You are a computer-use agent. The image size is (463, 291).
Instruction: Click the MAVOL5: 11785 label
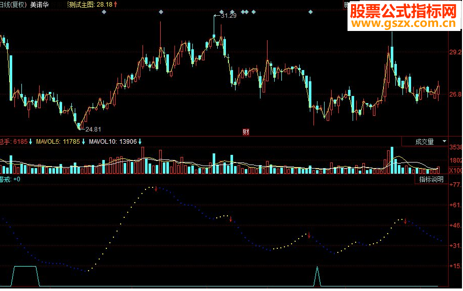pos(58,142)
